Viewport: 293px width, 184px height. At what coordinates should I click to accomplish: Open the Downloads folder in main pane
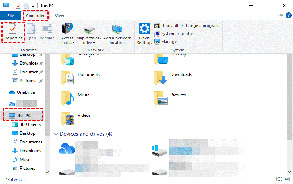tap(161, 77)
